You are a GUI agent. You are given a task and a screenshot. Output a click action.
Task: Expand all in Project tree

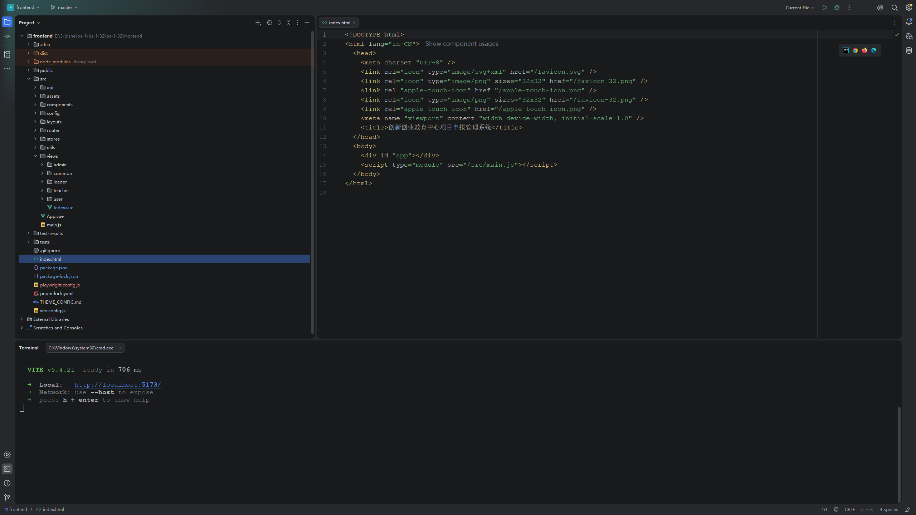pos(279,23)
